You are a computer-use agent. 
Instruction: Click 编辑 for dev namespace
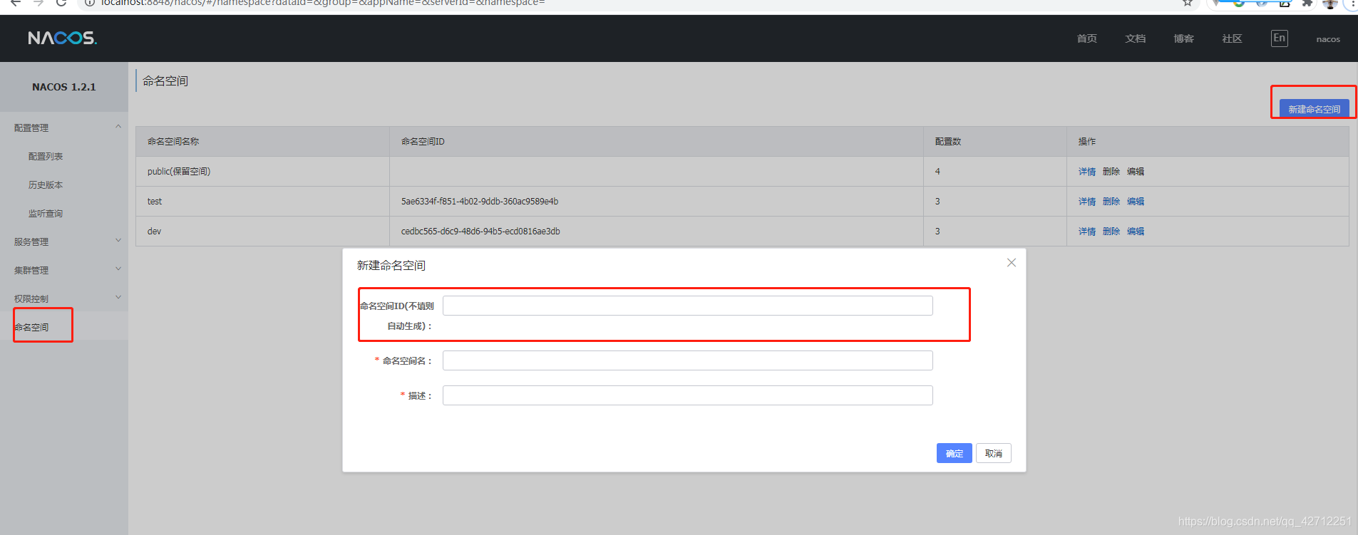pyautogui.click(x=1135, y=232)
